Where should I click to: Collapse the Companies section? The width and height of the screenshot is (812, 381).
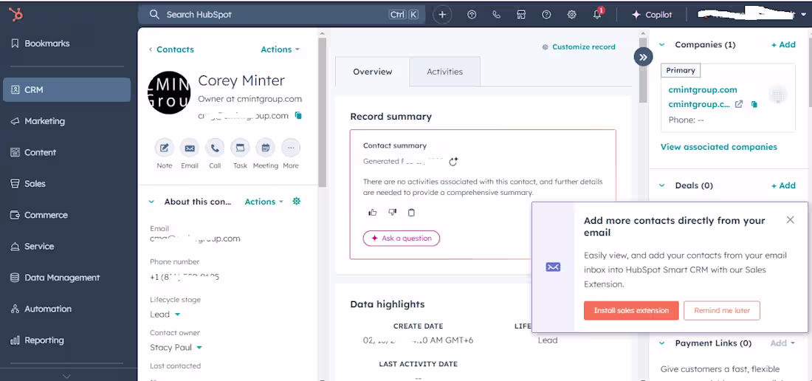coord(662,45)
